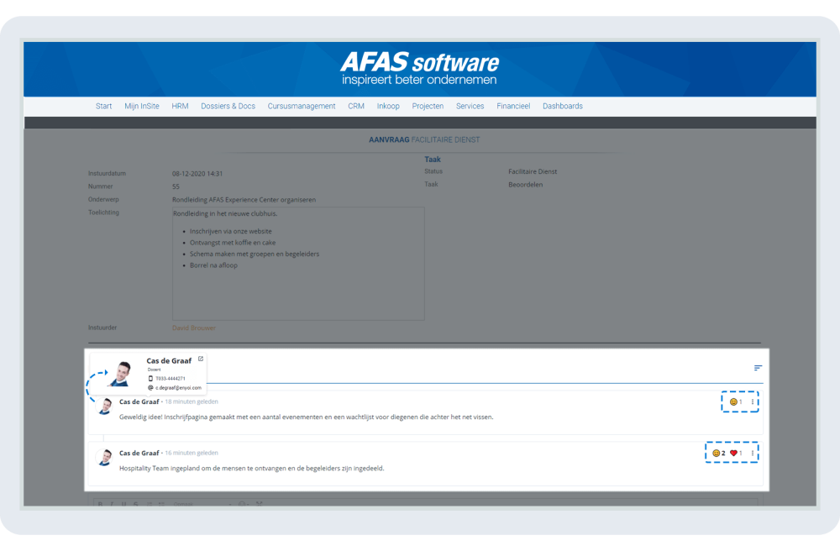The image size is (840, 551).
Task: Click the comment text starting 'Hospitality Team ingepland'
Action: coord(251,469)
